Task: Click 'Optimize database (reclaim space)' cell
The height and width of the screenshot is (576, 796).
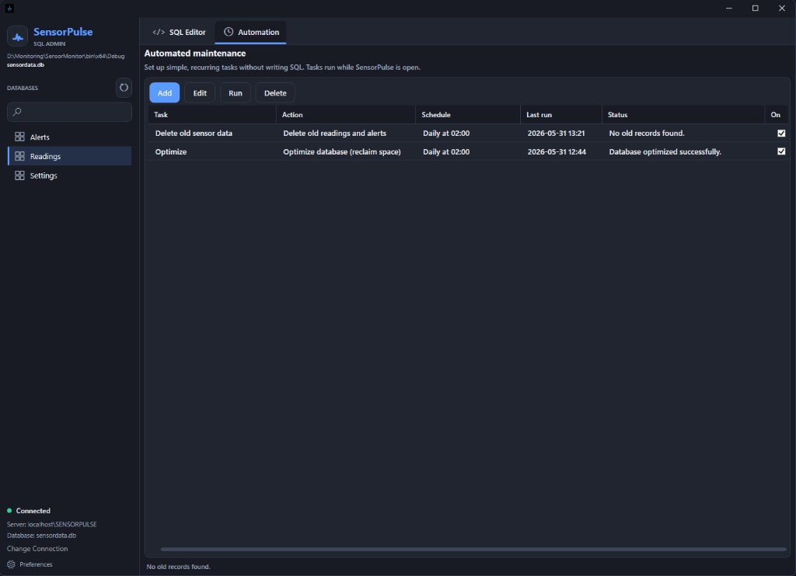Action: click(342, 151)
